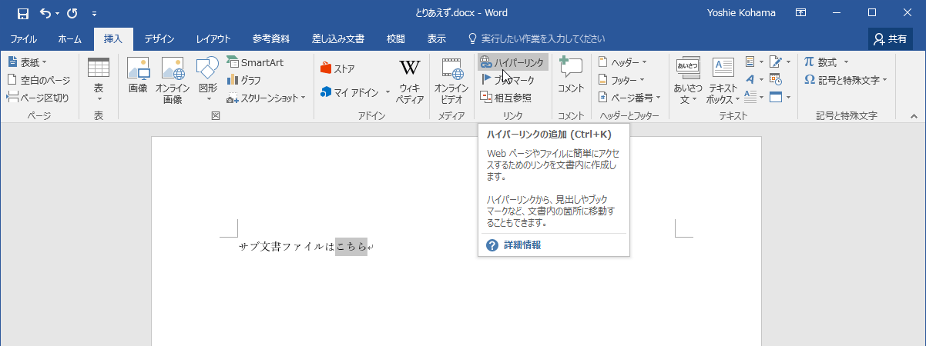
Task: Click the コメント comment button
Action: tap(571, 77)
